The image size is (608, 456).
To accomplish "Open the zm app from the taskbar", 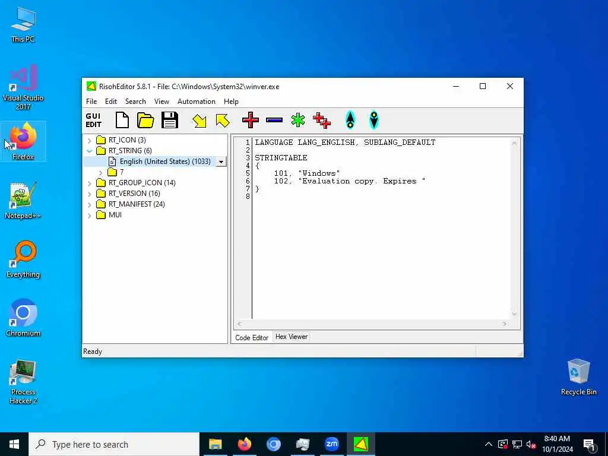I will coord(331,444).
